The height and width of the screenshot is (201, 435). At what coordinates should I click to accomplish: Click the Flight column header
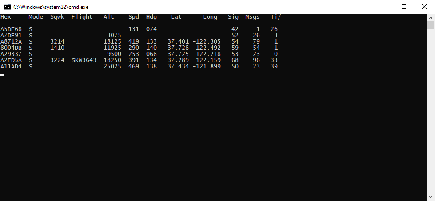pos(82,17)
